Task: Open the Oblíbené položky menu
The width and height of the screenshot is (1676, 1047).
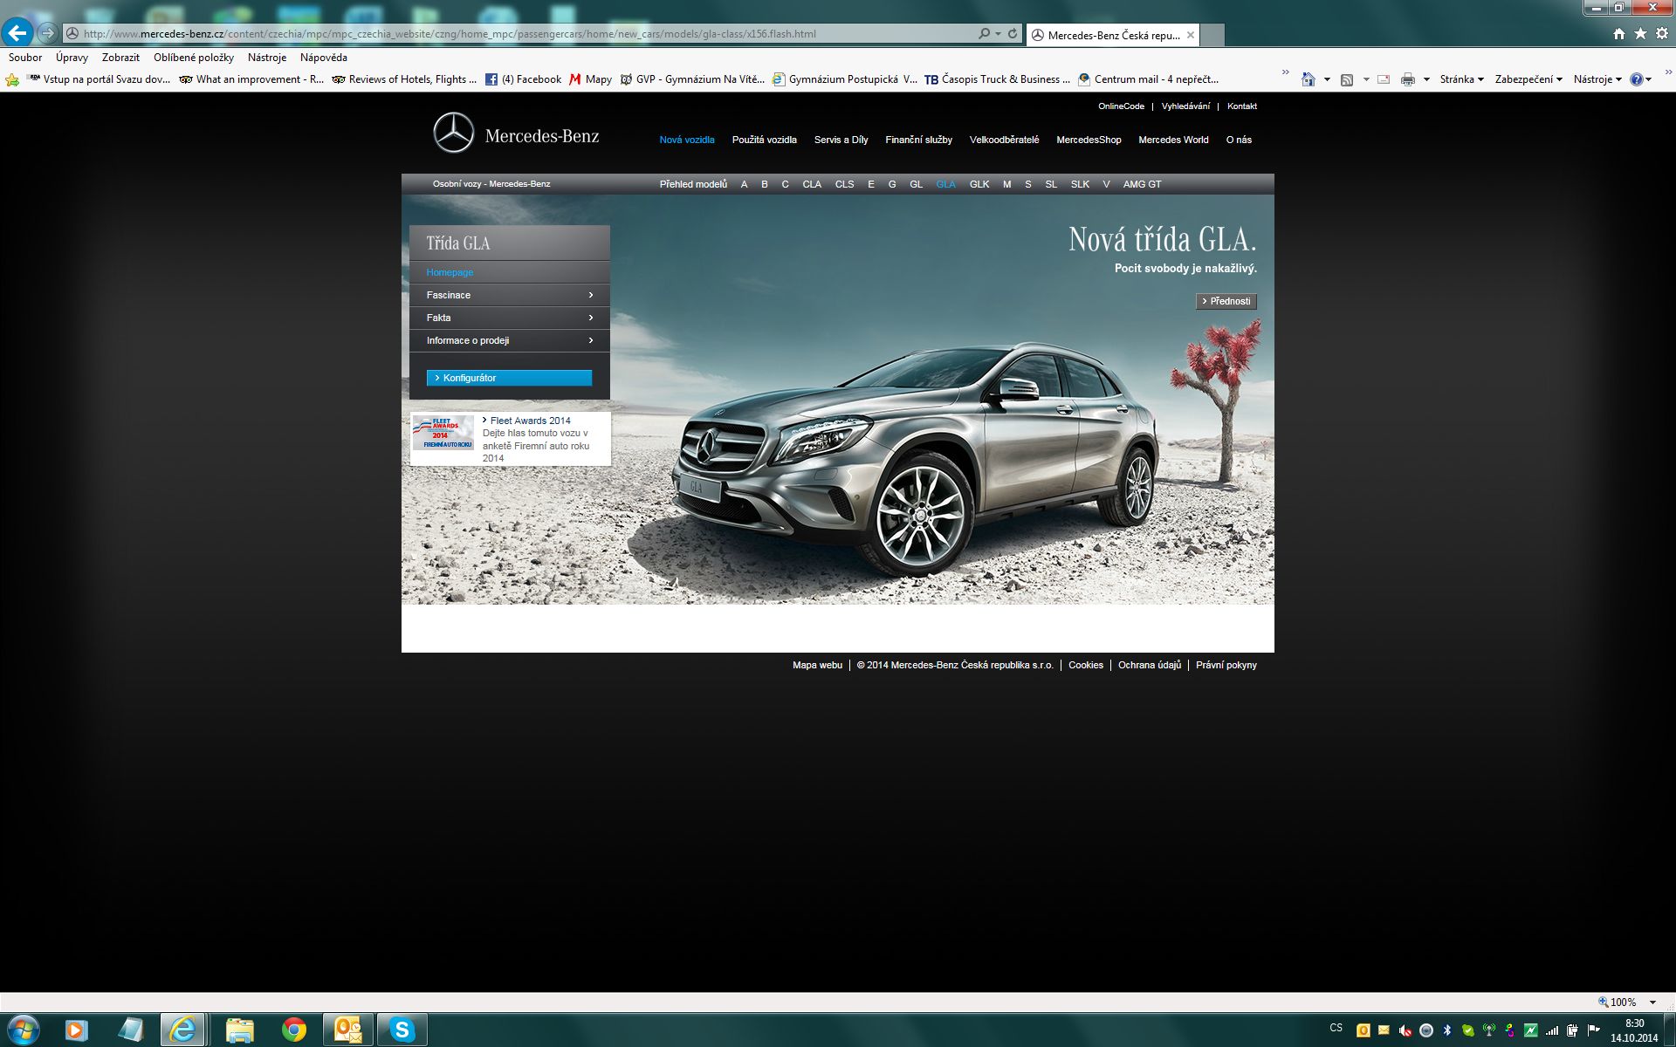Action: (194, 58)
